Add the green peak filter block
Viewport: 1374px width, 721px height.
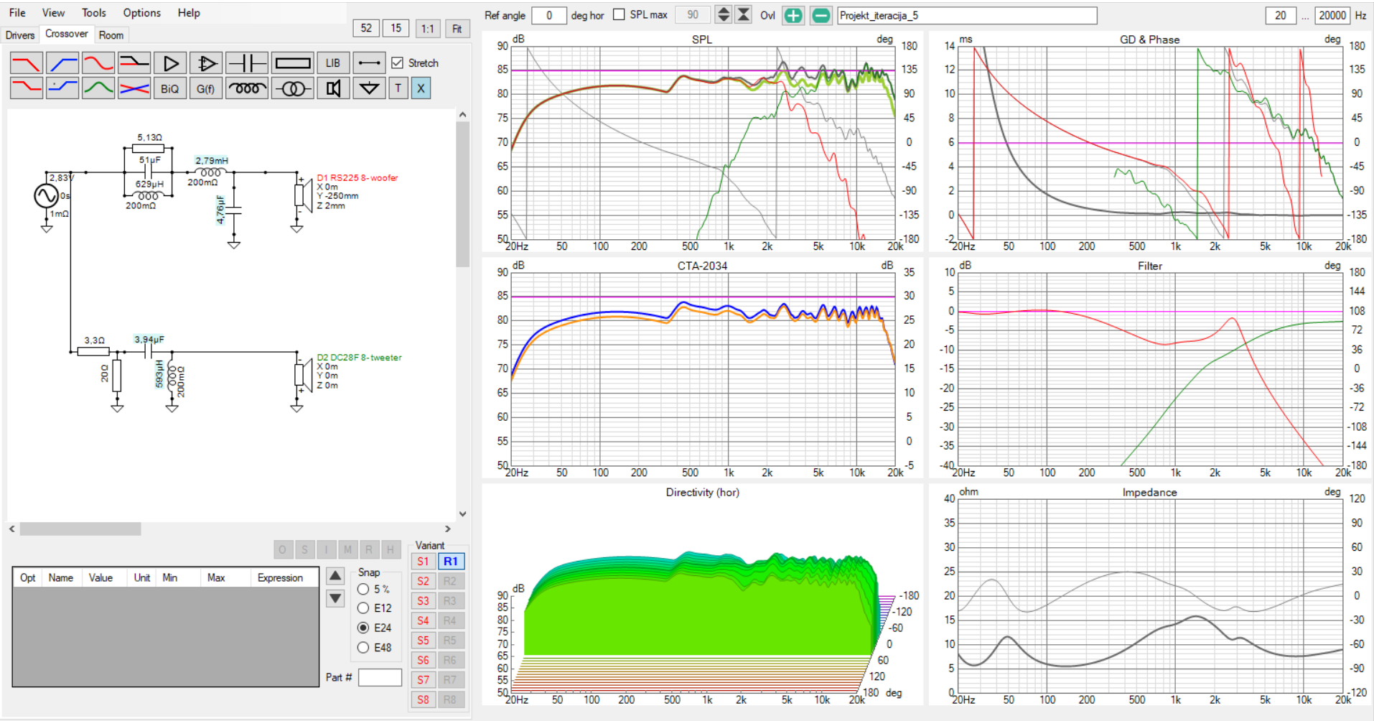point(98,88)
